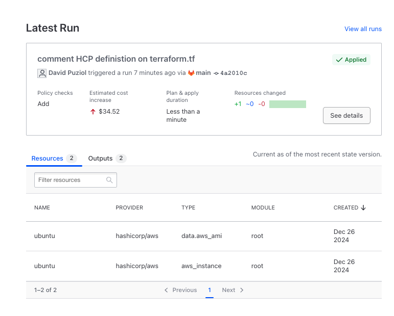
Task: Click the red cost increase arrow
Action: click(x=93, y=112)
